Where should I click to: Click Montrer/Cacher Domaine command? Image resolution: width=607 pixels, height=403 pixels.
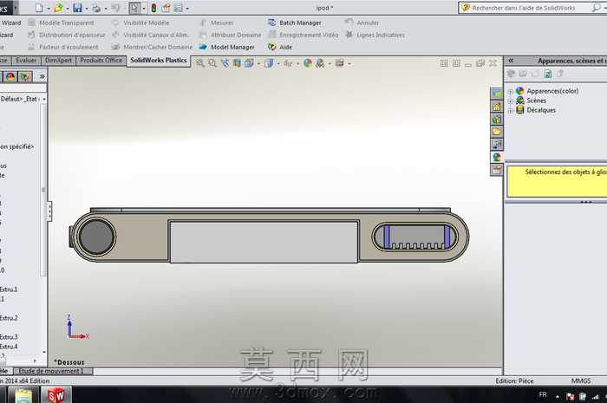coord(152,47)
